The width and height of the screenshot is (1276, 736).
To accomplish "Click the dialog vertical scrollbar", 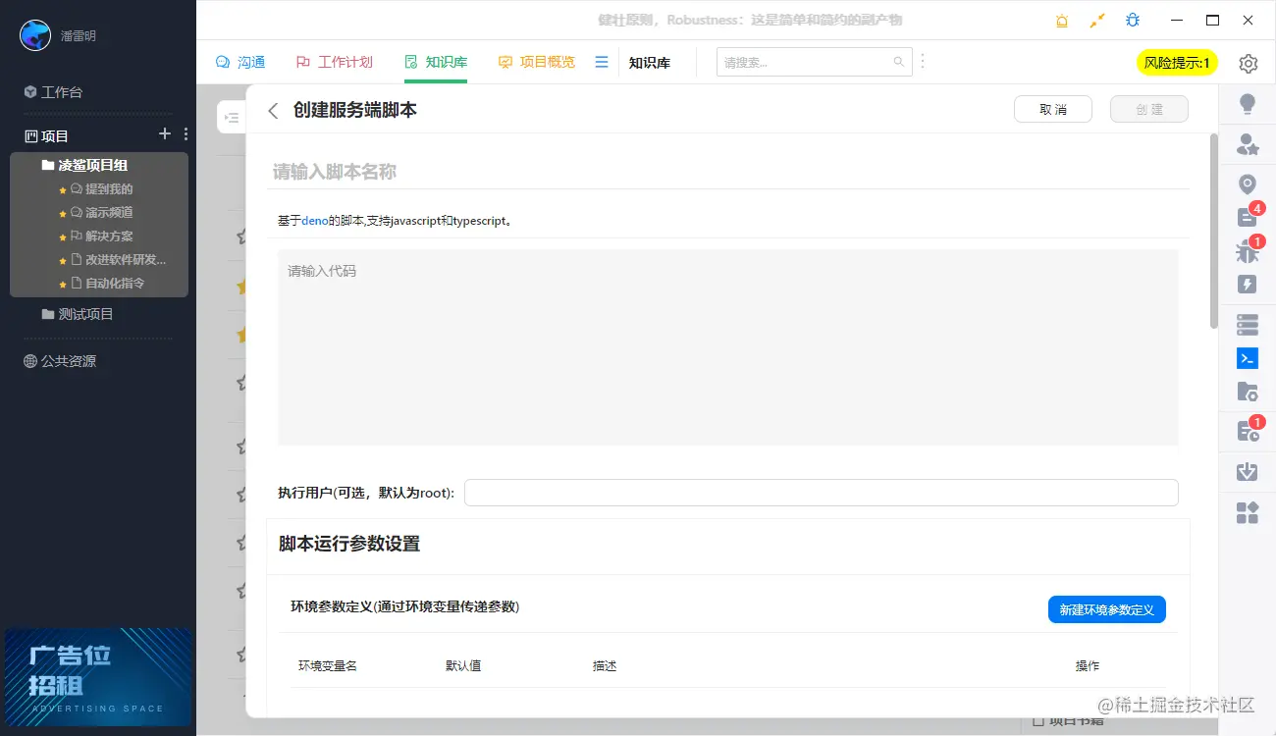I will coord(1213,231).
